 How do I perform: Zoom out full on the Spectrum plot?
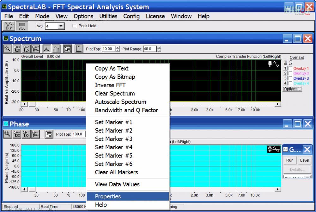(x=36, y=49)
